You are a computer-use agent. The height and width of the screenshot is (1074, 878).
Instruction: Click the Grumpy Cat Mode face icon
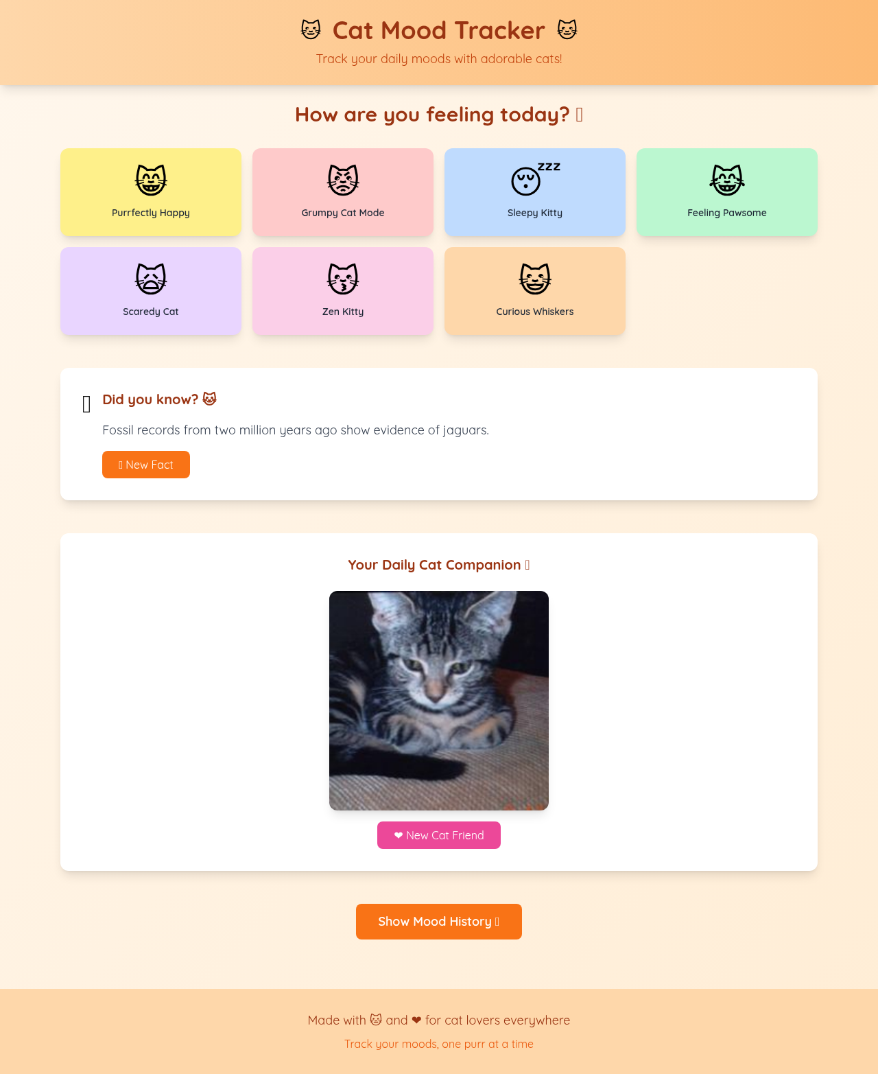click(x=342, y=179)
